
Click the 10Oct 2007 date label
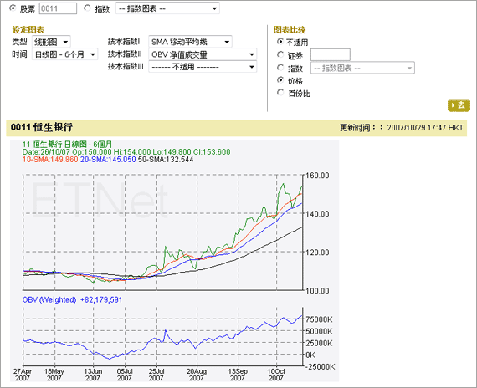276,375
